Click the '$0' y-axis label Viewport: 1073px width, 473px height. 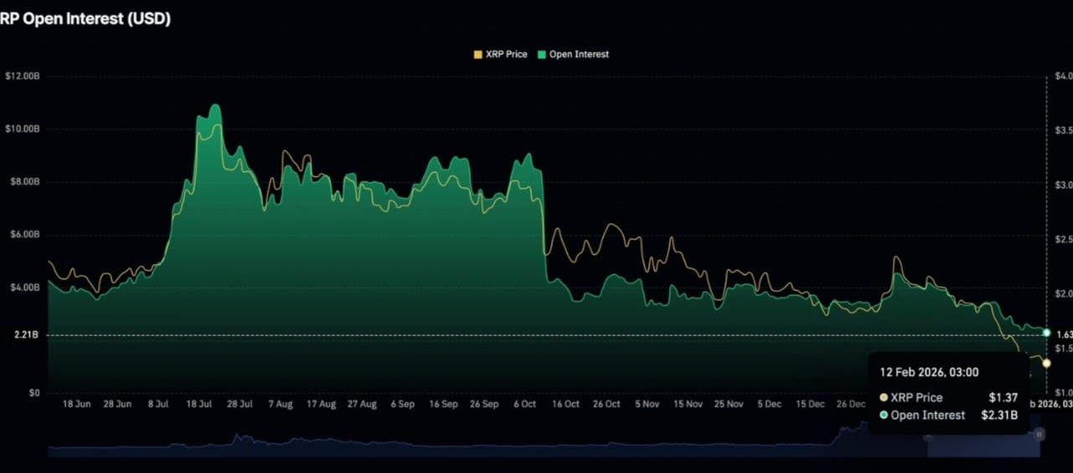tap(34, 393)
